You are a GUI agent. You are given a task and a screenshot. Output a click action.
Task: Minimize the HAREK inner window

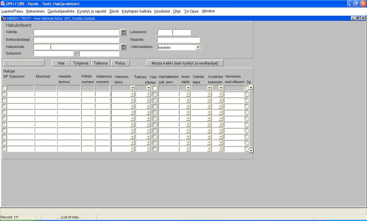click(x=353, y=19)
